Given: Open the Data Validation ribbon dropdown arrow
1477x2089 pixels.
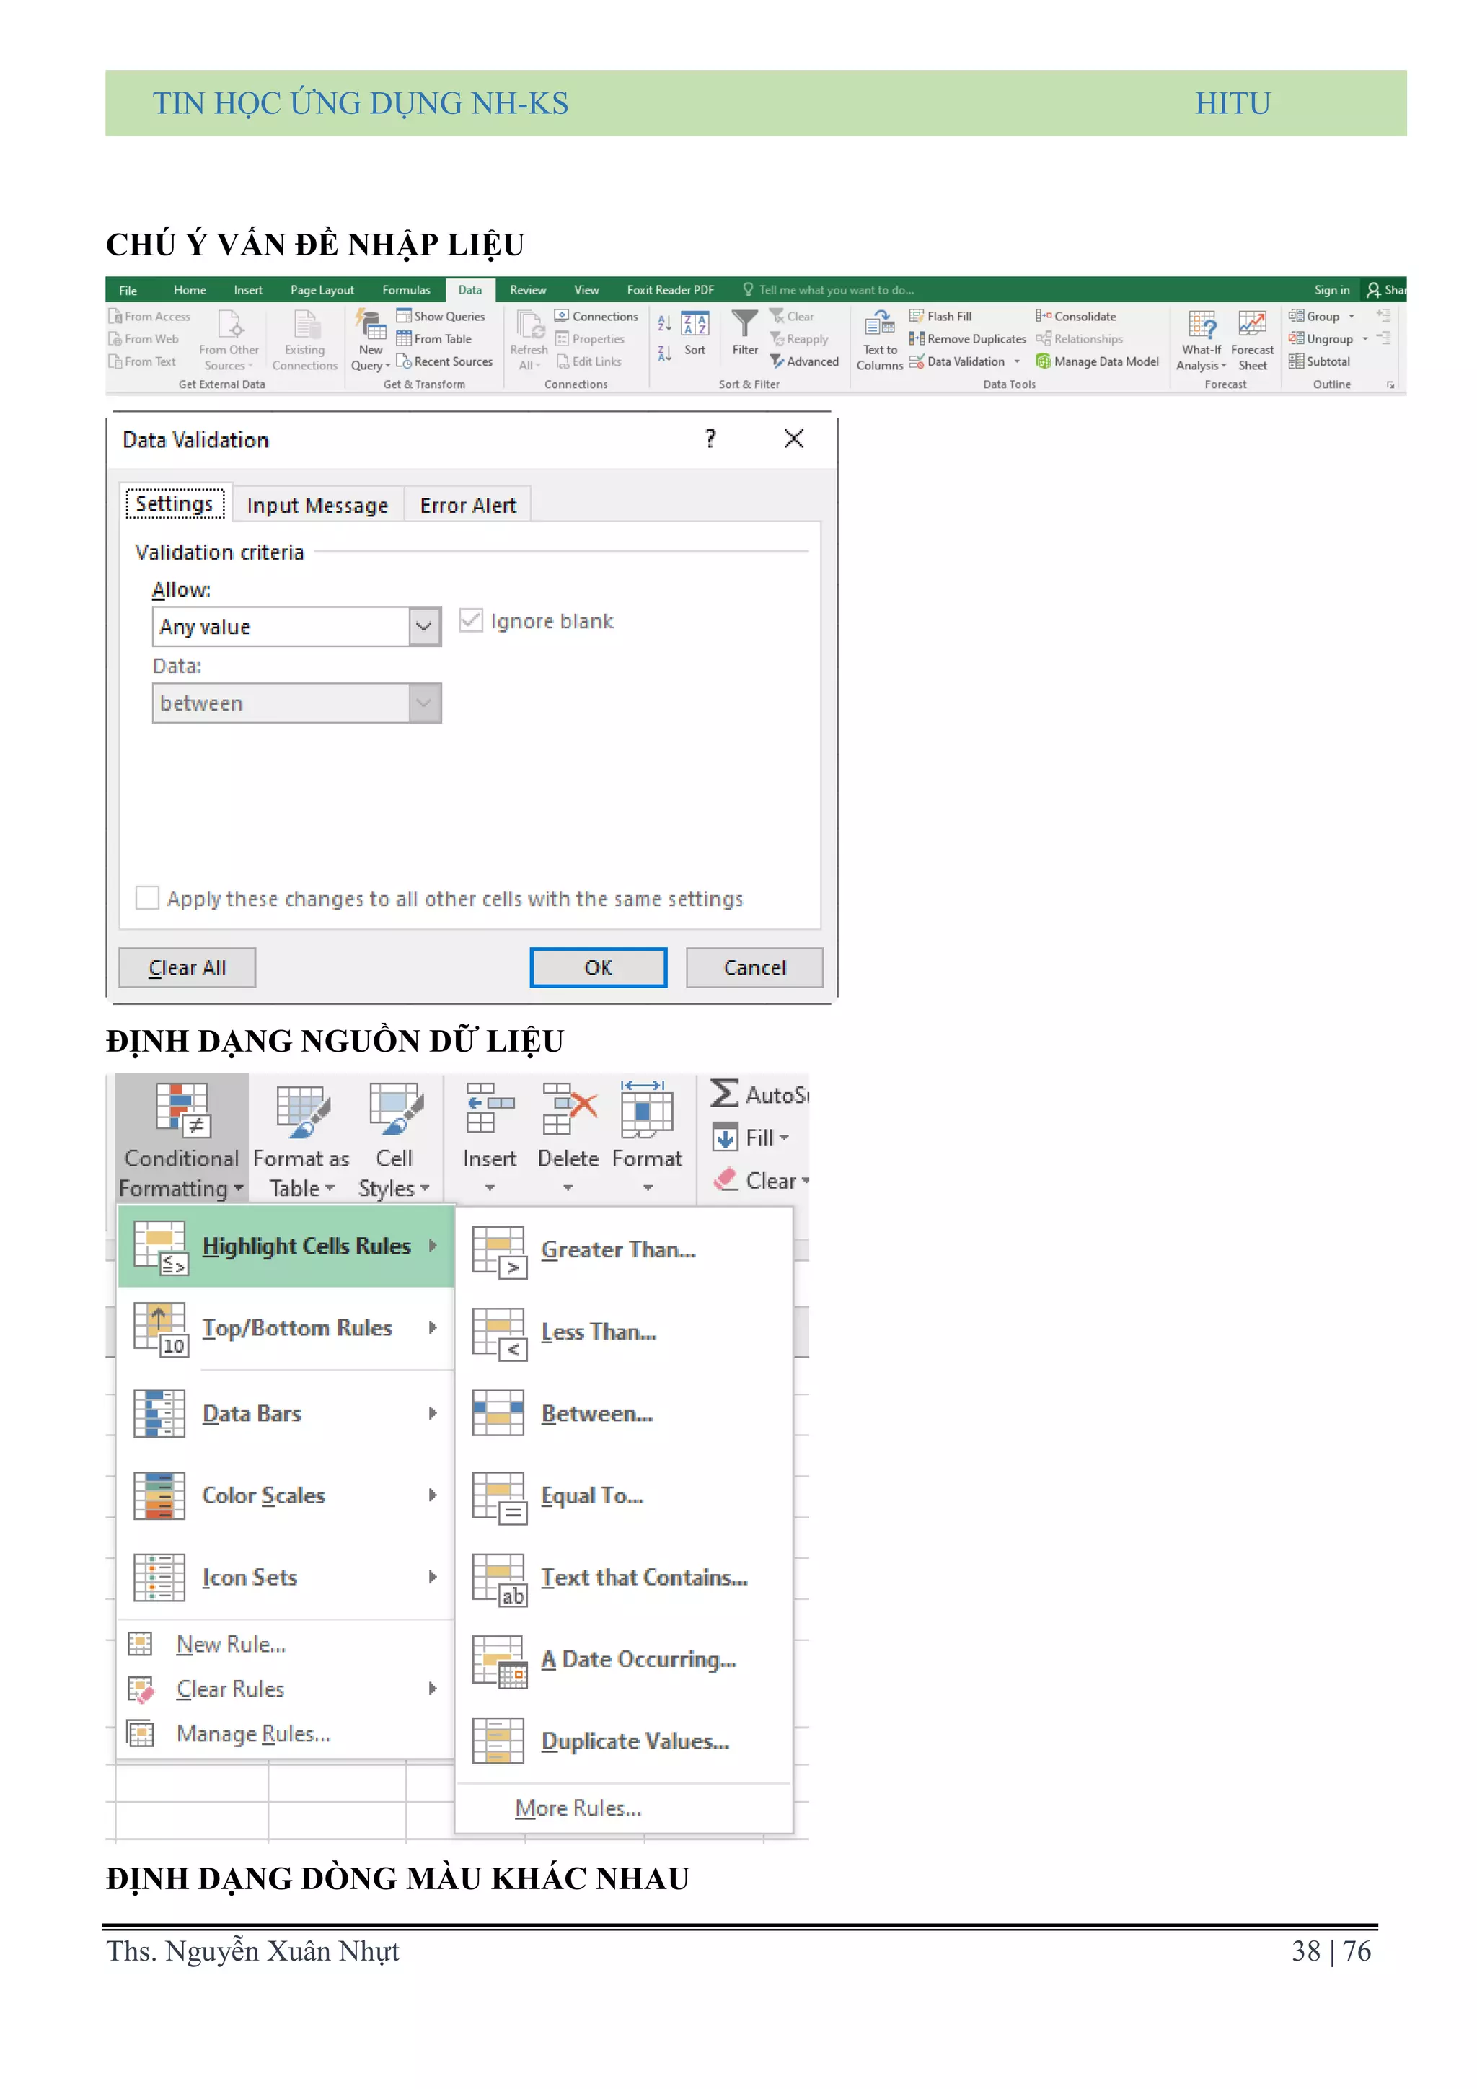Looking at the screenshot, I should 1017,362.
